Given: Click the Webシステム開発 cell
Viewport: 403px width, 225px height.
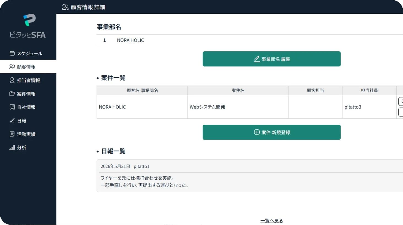Looking at the screenshot, I should [x=238, y=107].
